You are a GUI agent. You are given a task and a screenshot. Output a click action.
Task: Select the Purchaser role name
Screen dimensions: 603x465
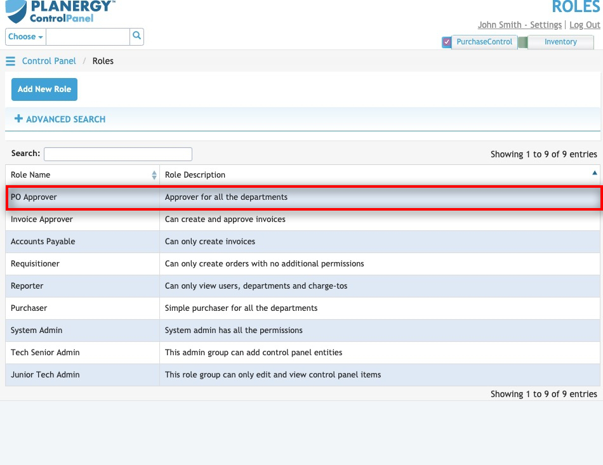(x=29, y=308)
